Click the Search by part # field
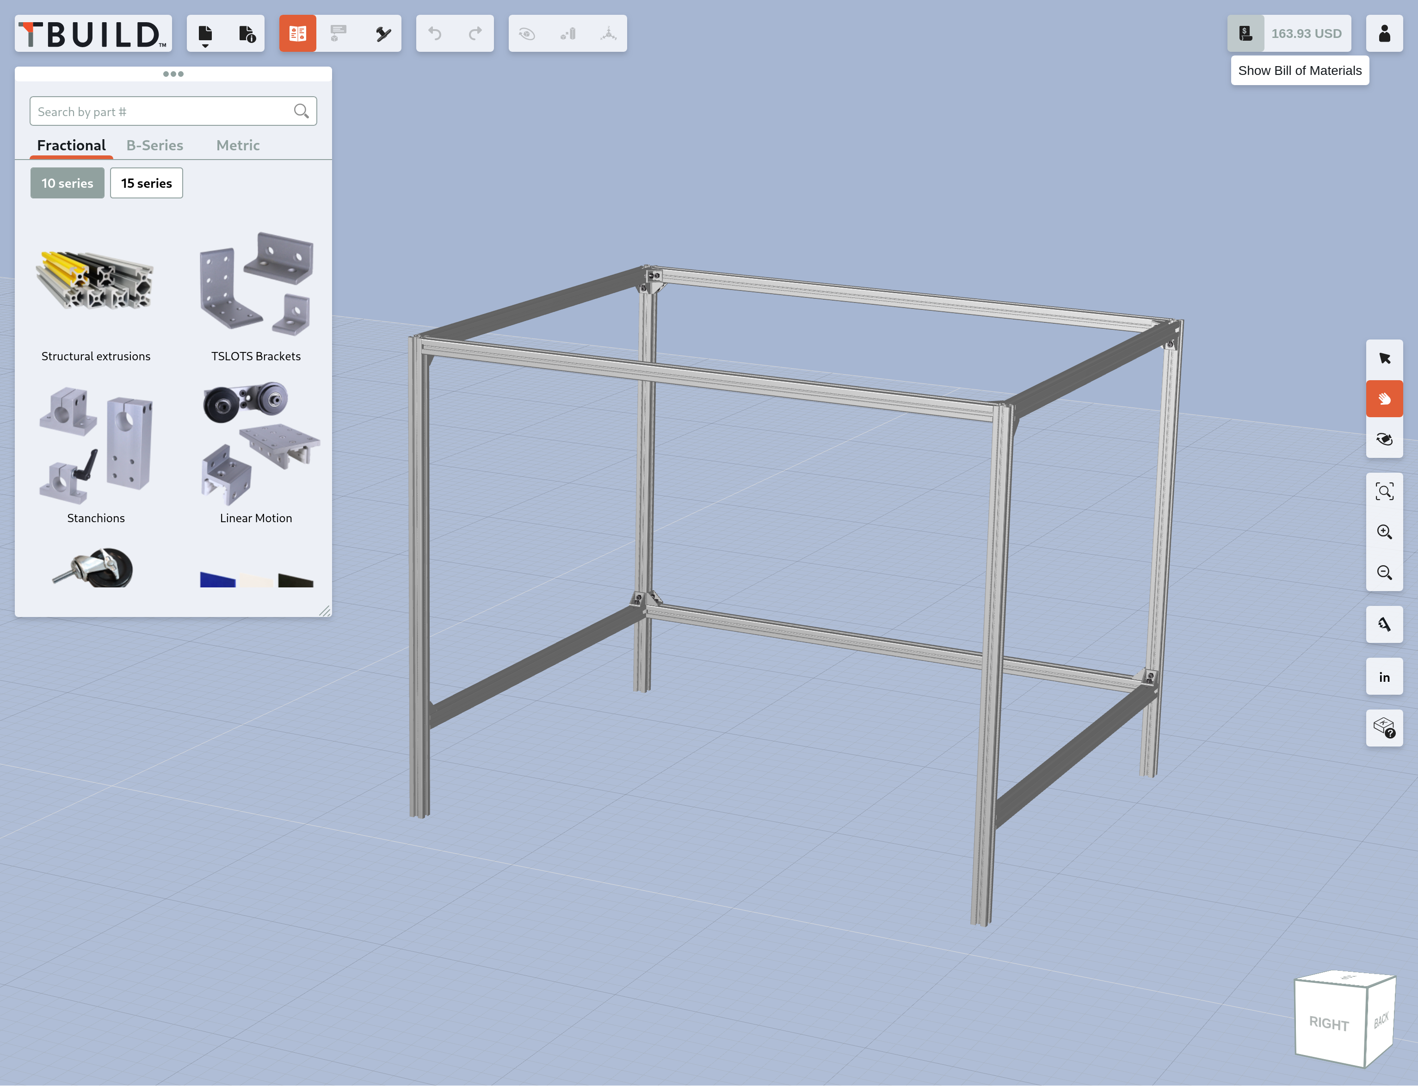 [161, 112]
